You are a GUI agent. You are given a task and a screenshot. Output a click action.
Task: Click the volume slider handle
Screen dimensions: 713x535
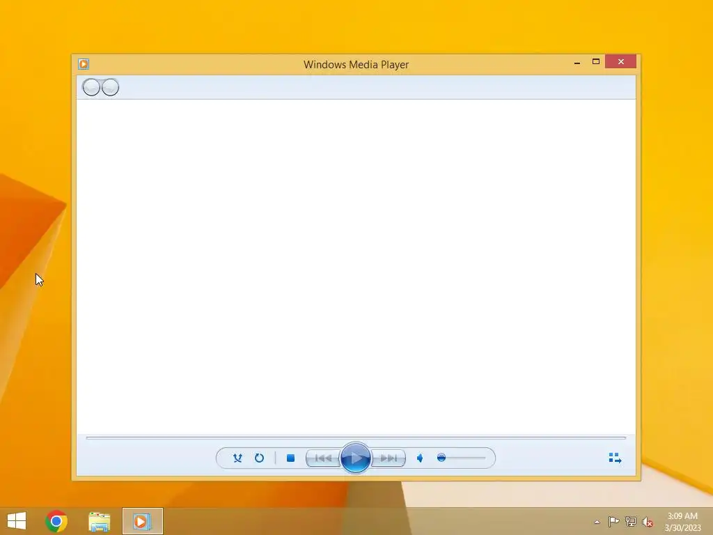pyautogui.click(x=441, y=458)
